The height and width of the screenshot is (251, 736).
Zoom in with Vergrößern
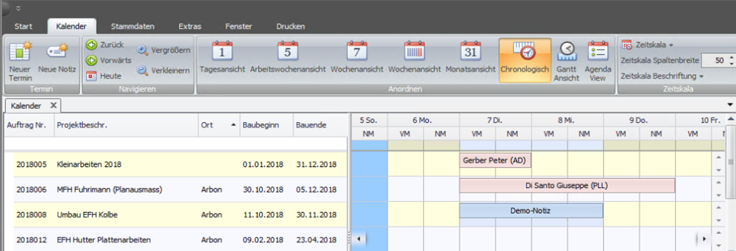(x=163, y=50)
